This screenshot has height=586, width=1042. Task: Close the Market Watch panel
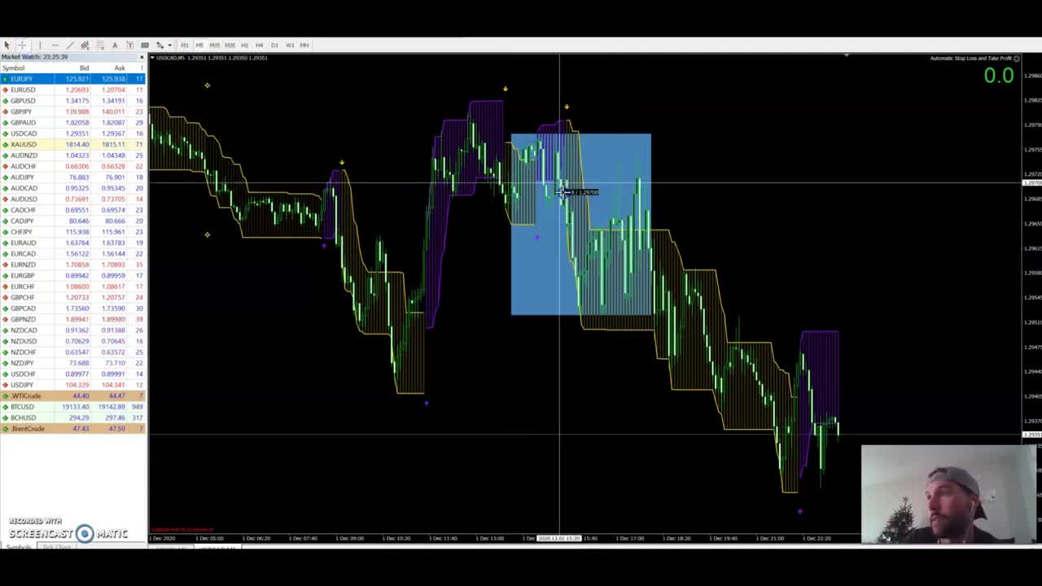tap(142, 57)
